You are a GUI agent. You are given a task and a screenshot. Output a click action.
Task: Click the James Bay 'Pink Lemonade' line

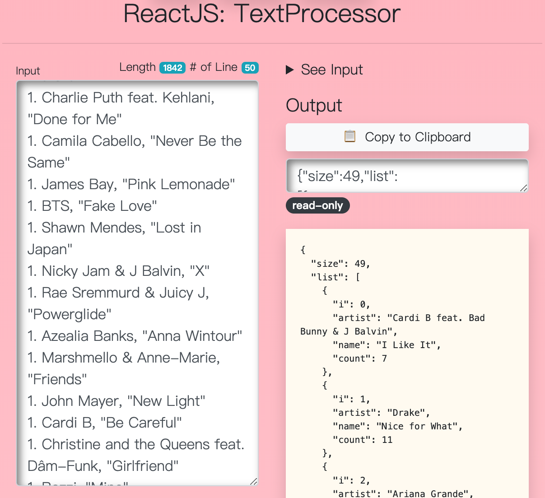pyautogui.click(x=131, y=184)
